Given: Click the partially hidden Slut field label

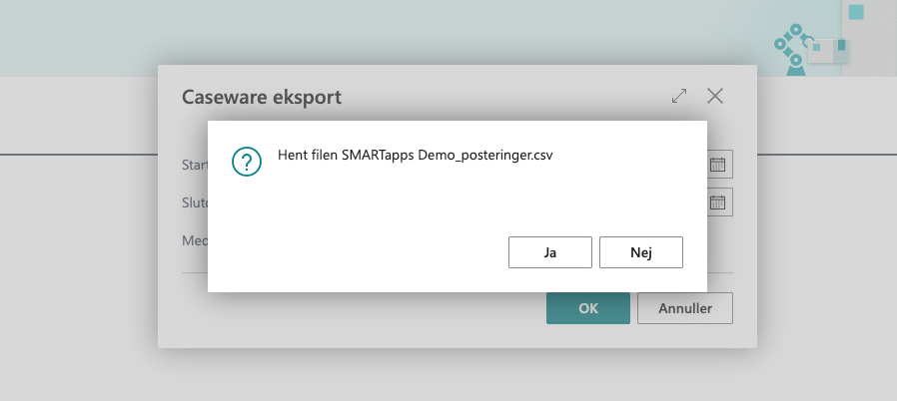Looking at the screenshot, I should (x=194, y=202).
